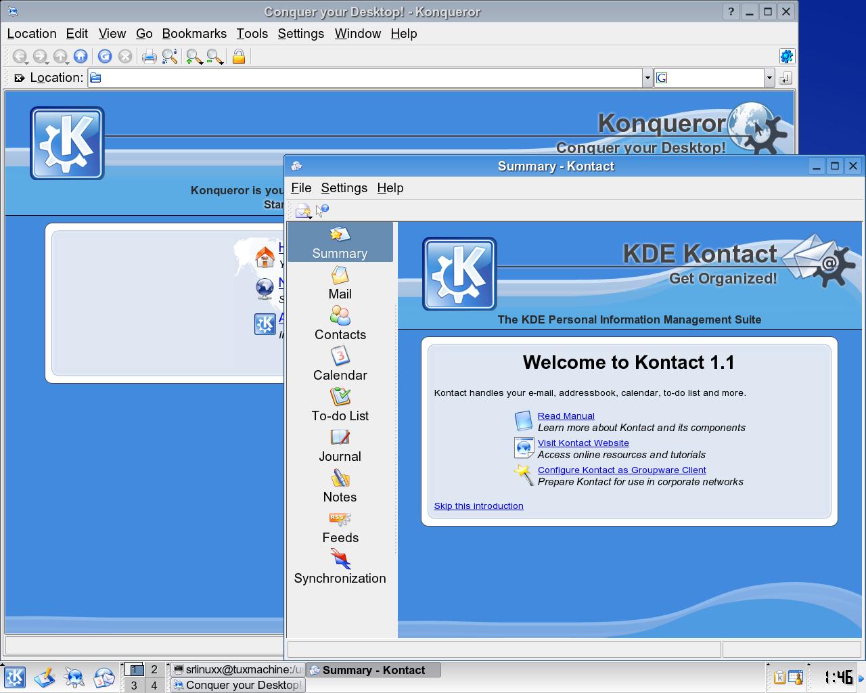
Task: Open Find in Konqueror toolbar
Action: coord(170,57)
